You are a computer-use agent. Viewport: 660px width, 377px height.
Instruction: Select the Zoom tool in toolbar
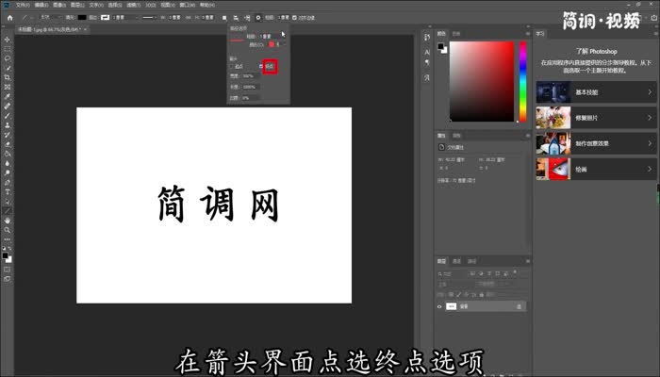click(7, 229)
